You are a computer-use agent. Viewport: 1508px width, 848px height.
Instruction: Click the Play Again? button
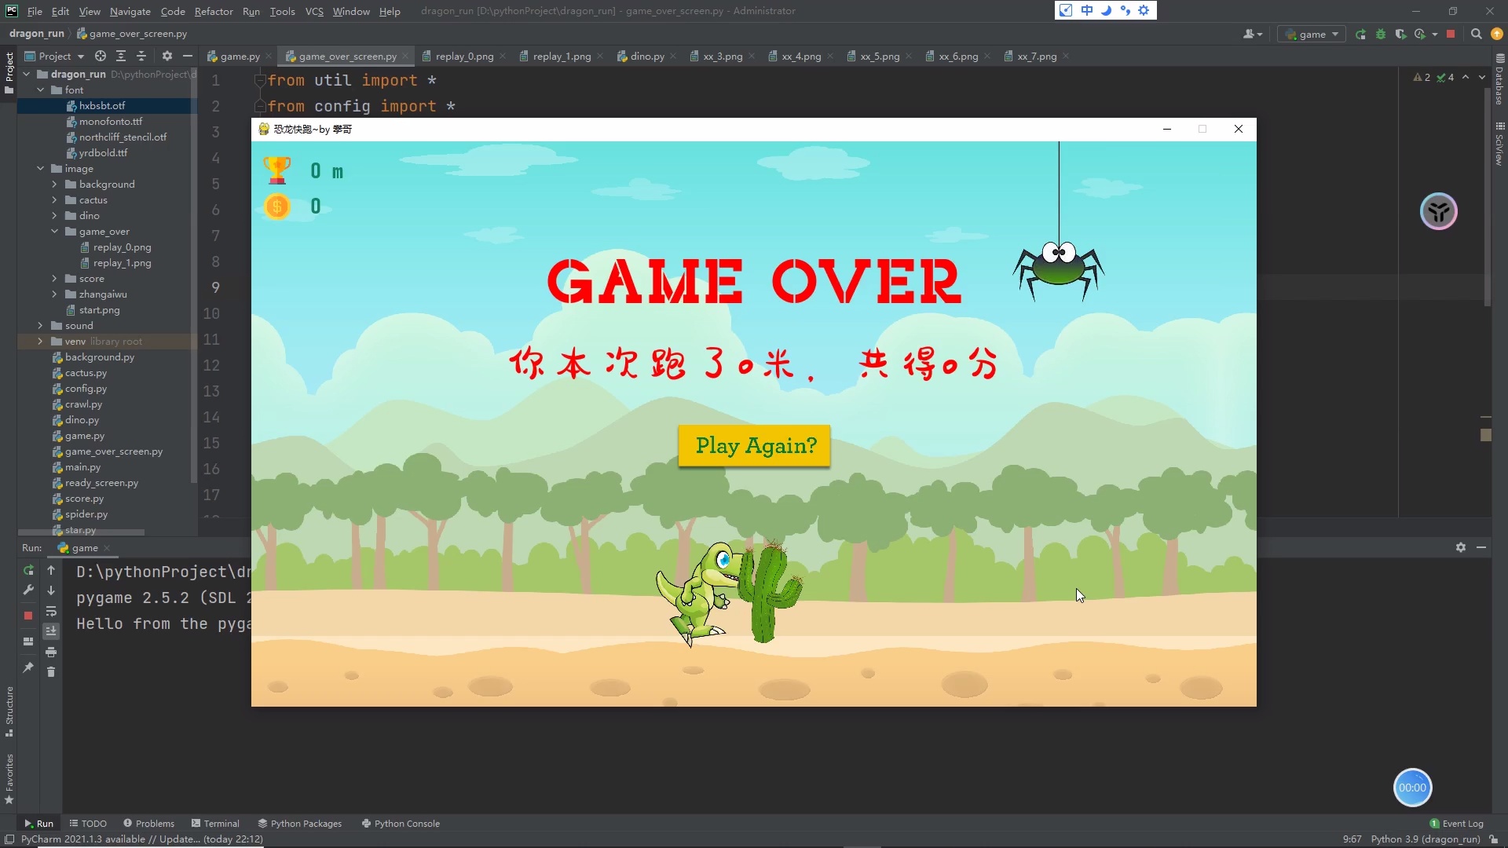pos(753,445)
